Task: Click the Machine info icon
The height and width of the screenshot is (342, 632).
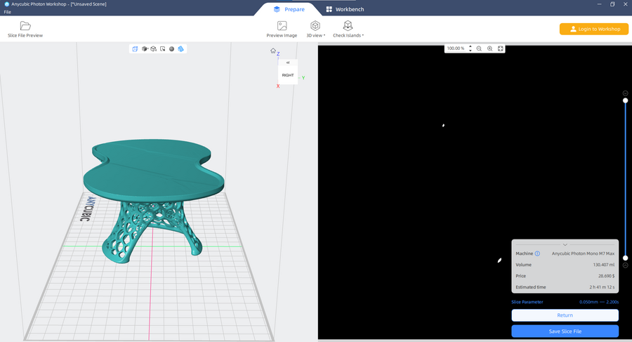Action: 538,254
